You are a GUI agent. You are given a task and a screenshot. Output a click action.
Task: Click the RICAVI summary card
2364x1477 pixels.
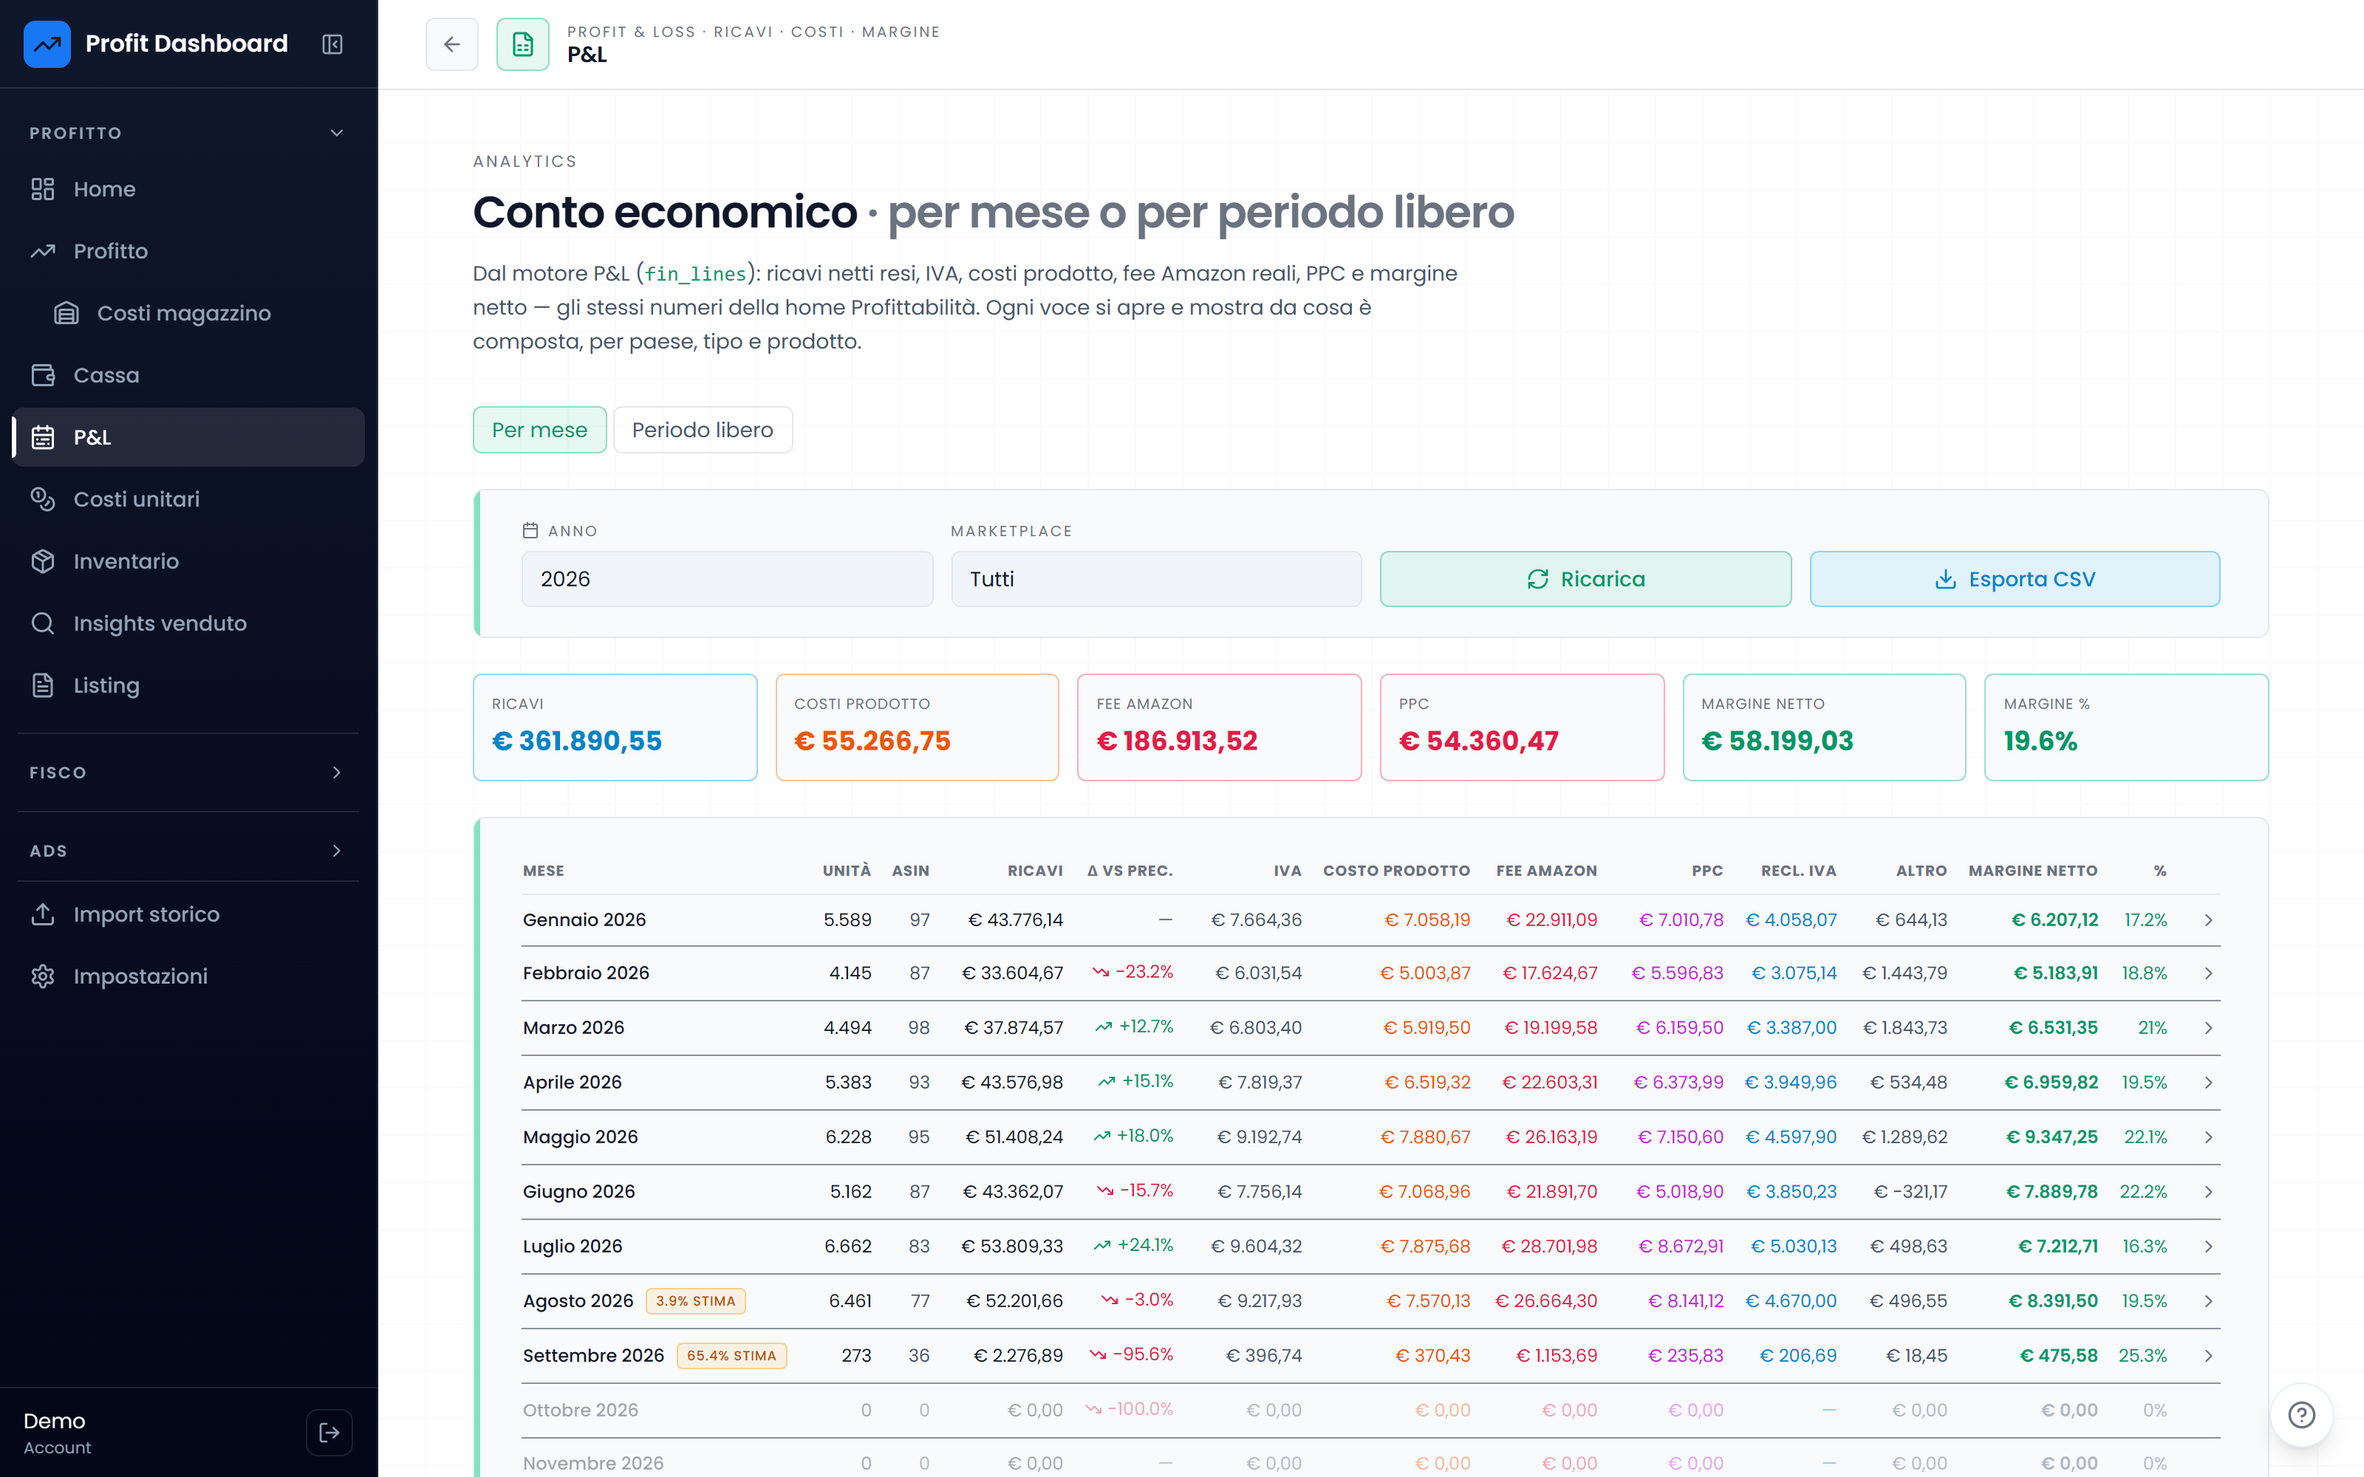[x=615, y=727]
